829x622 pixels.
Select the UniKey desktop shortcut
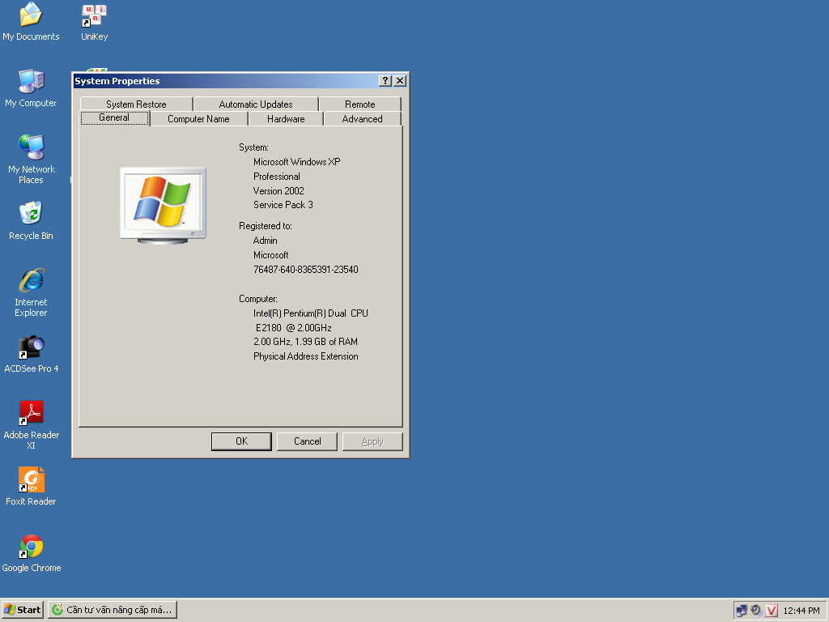(94, 22)
